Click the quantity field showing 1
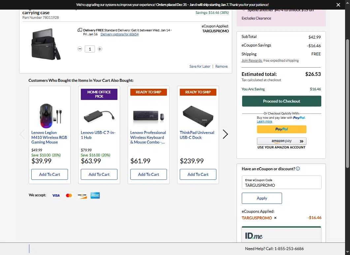Viewport: 350px width, 255px height. 90,49
